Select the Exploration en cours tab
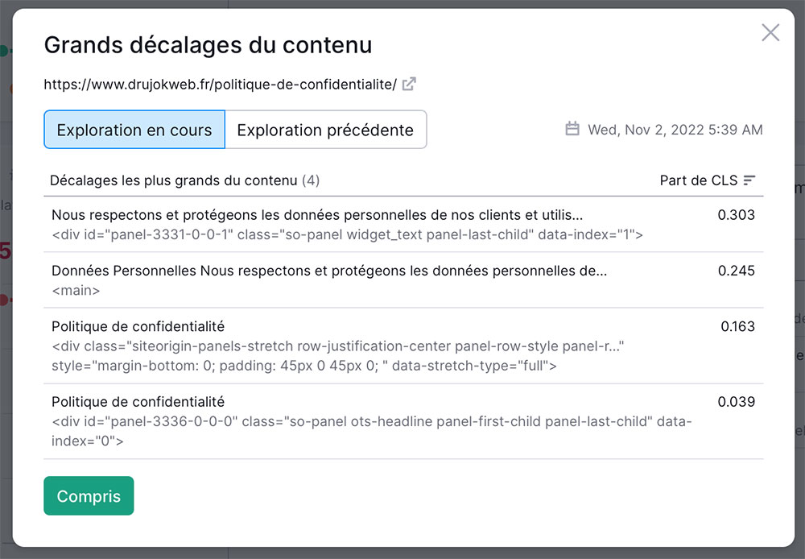 click(134, 130)
